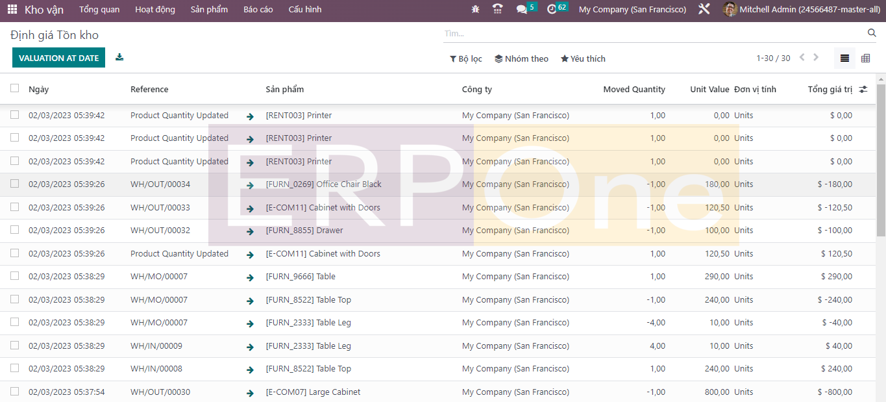The image size is (886, 402).
Task: Open the optional columns settings icon
Action: tap(863, 90)
